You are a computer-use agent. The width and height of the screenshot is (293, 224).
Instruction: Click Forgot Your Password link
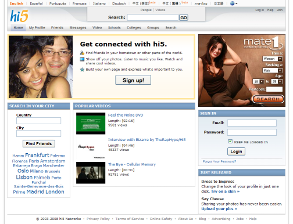(x=219, y=161)
